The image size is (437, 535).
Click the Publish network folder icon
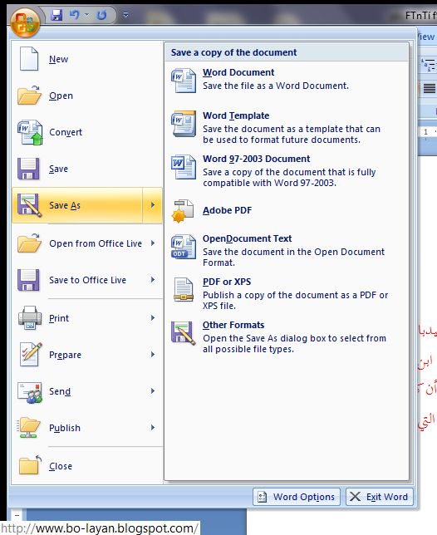point(28,428)
